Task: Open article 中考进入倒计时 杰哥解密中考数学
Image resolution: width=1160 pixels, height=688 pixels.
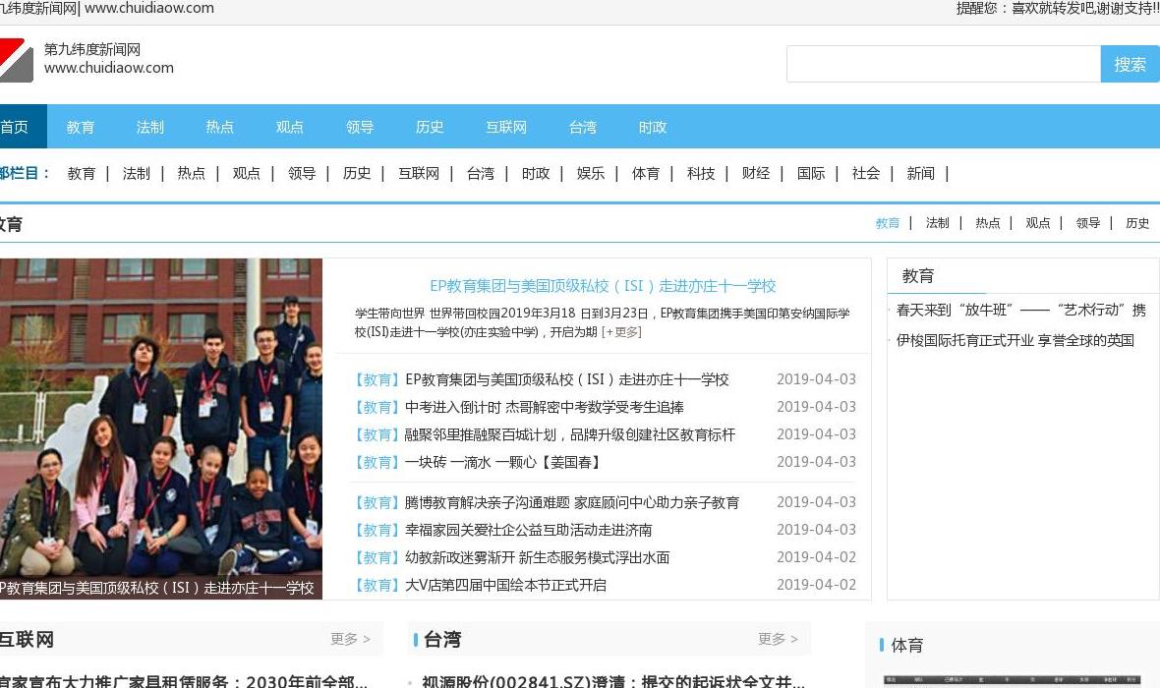Action: pyautogui.click(x=545, y=407)
